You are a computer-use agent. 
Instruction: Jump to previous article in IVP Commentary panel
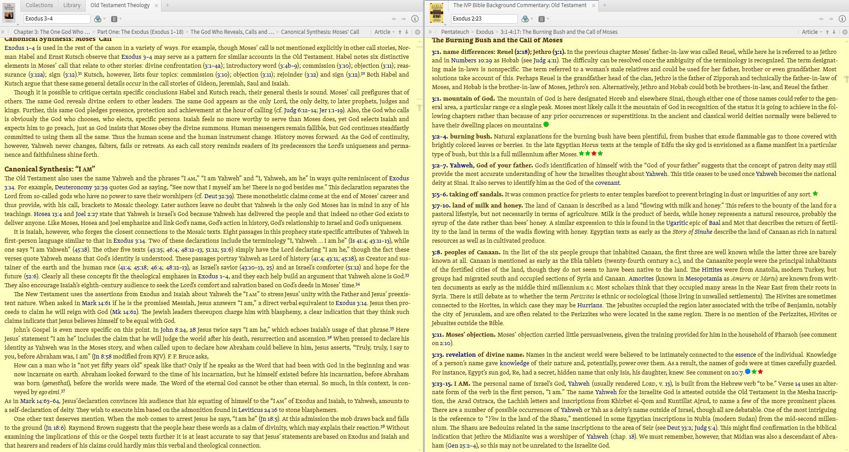click(x=827, y=32)
